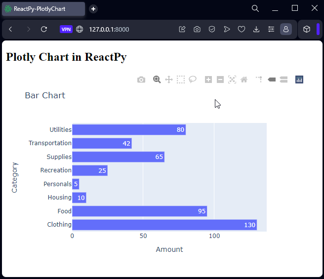Open the Plotly logo link
The image size is (324, 279).
point(299,80)
